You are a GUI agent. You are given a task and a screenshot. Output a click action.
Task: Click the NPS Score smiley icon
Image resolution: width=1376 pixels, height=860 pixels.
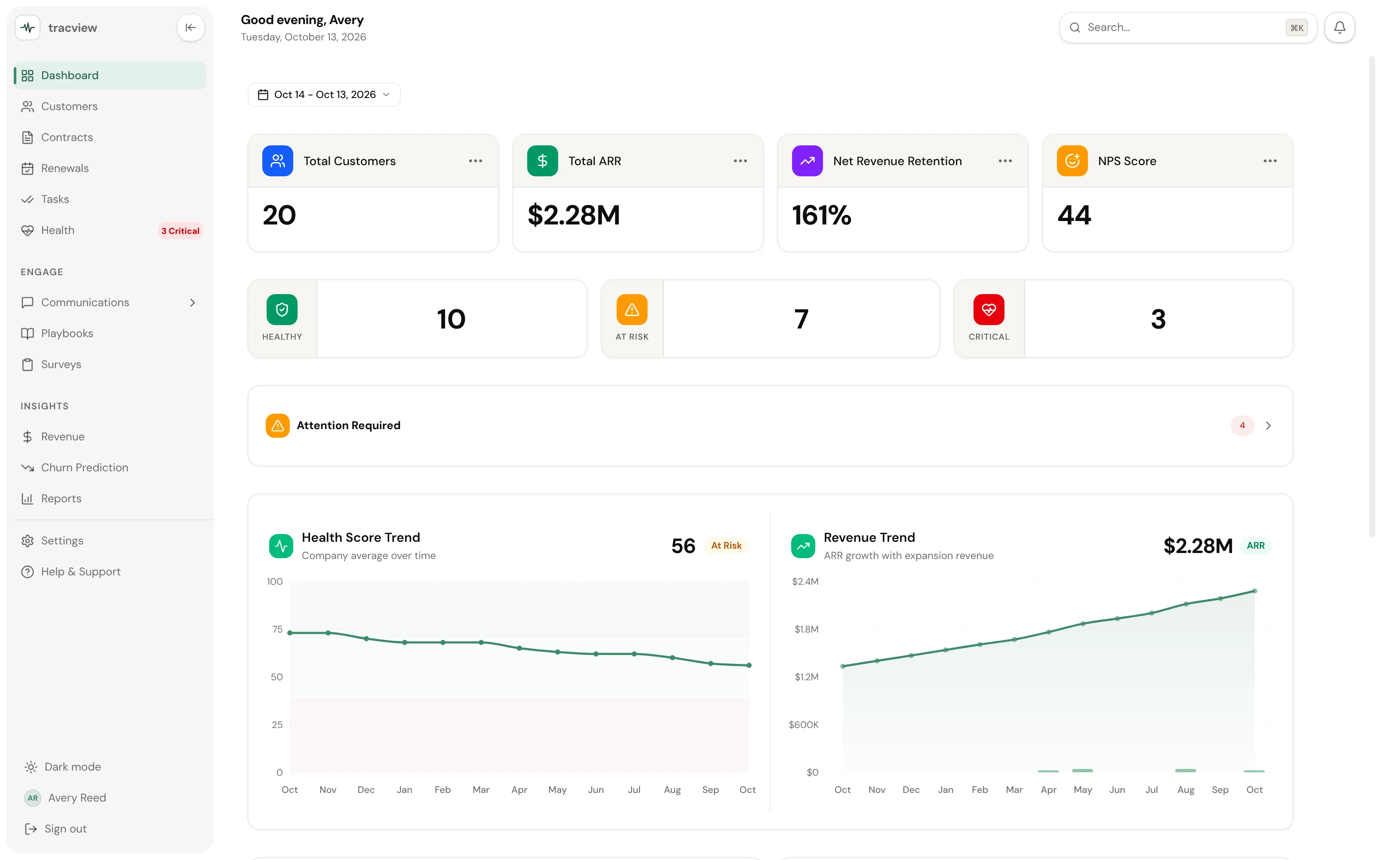click(1072, 161)
